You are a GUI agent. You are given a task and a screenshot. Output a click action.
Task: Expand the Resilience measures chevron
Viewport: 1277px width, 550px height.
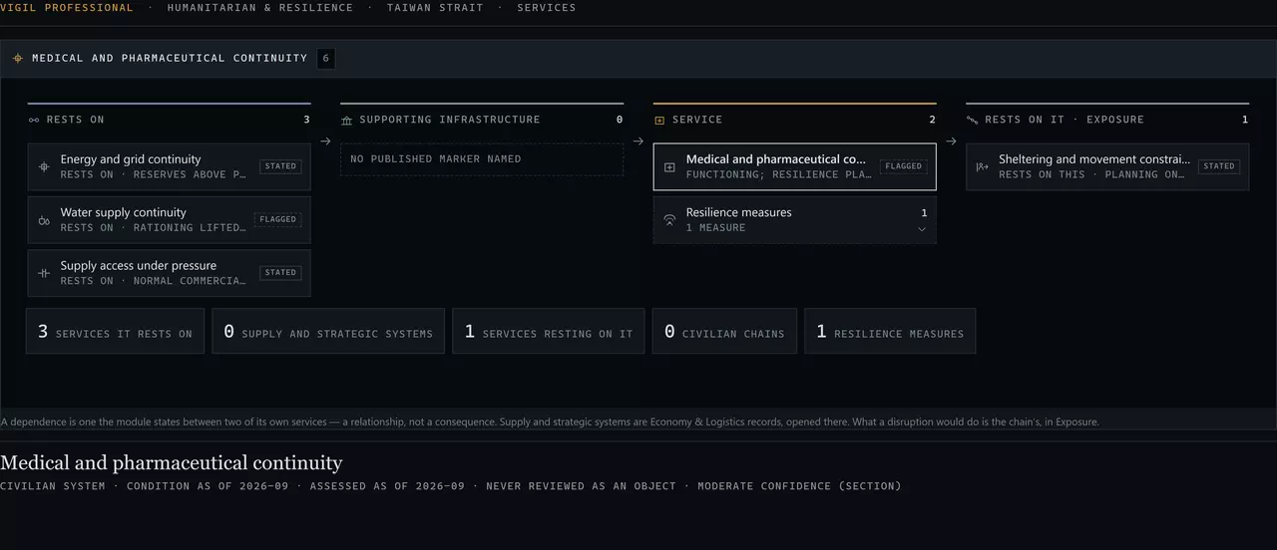(922, 229)
